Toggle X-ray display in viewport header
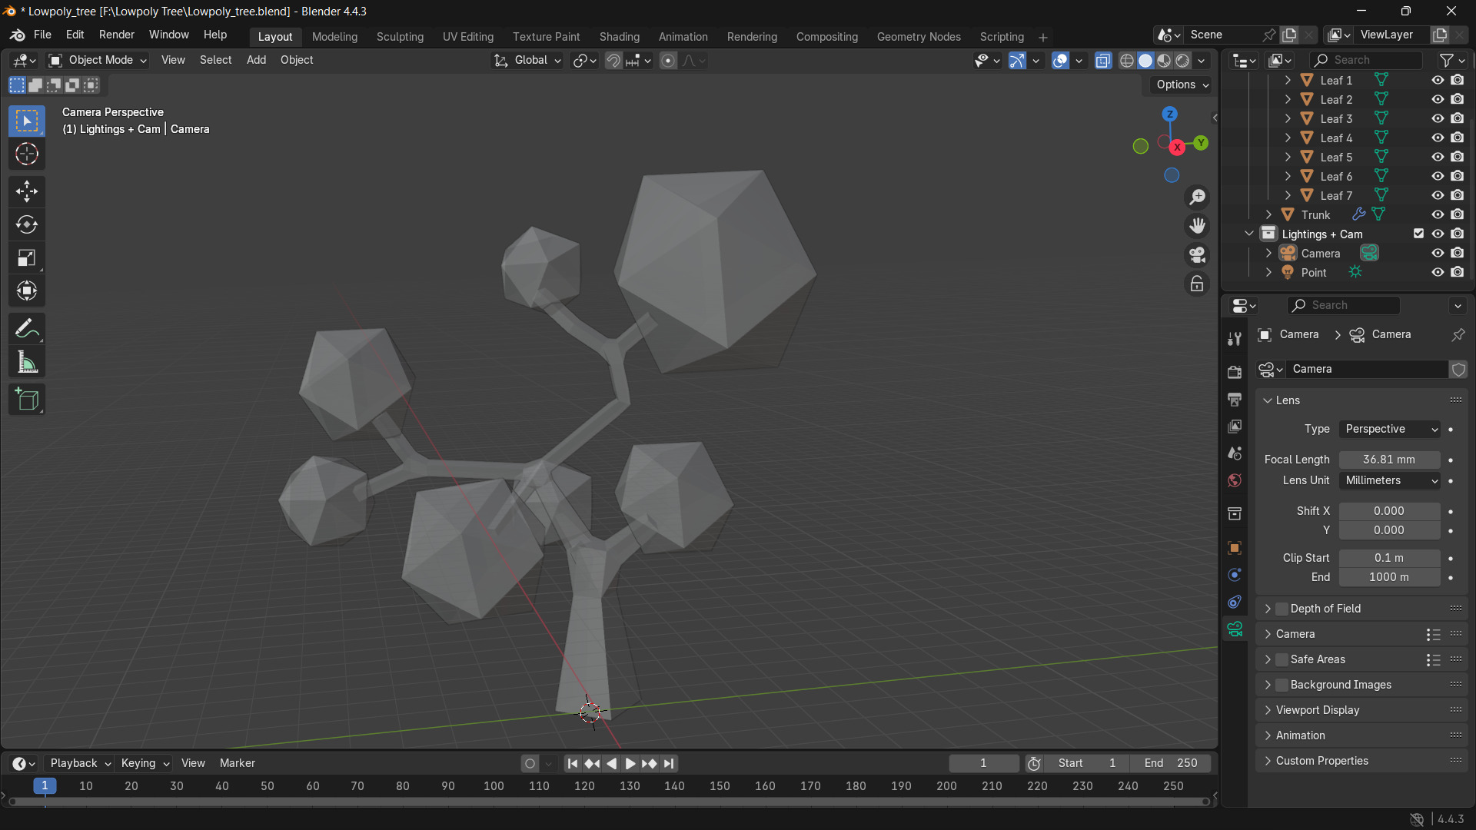Screen dimensions: 1476x830 [1103, 61]
